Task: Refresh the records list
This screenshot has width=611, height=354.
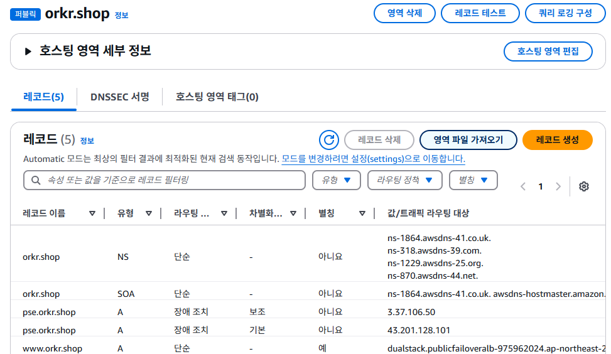Action: 329,140
